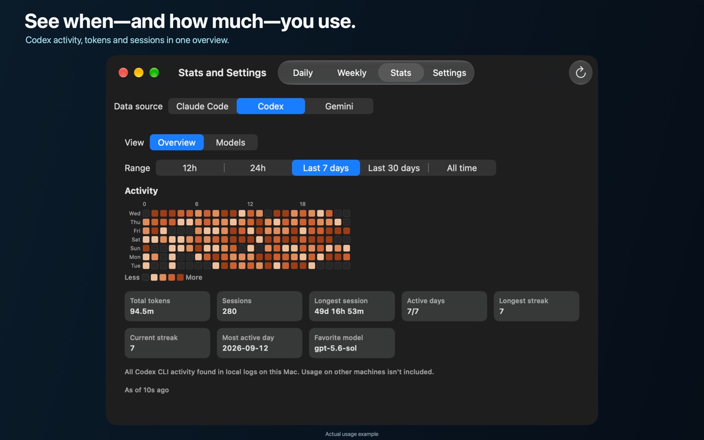Set range to 24h

258,168
